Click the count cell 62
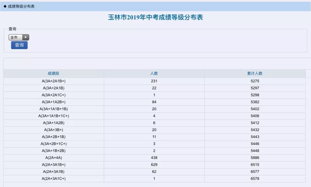 [x=154, y=171]
